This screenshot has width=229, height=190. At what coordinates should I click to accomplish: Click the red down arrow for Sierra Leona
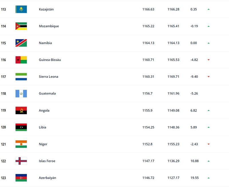pyautogui.click(x=209, y=77)
